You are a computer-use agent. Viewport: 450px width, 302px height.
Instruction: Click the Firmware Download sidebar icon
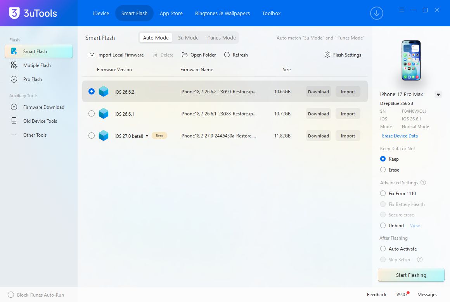[14, 107]
